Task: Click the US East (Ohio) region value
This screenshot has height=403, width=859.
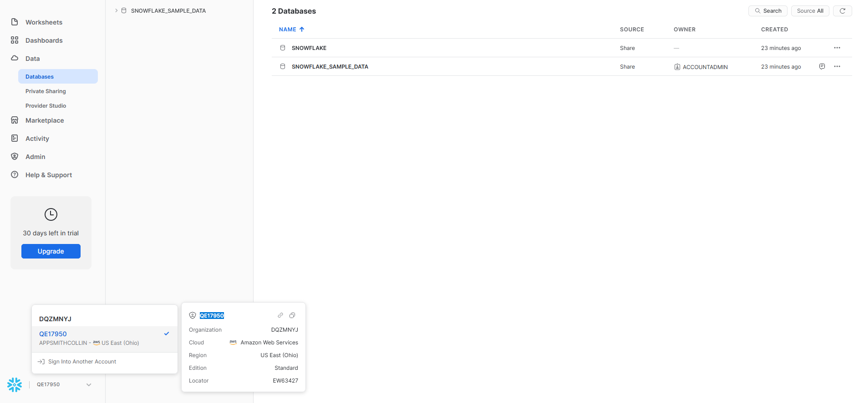Action: pyautogui.click(x=279, y=355)
